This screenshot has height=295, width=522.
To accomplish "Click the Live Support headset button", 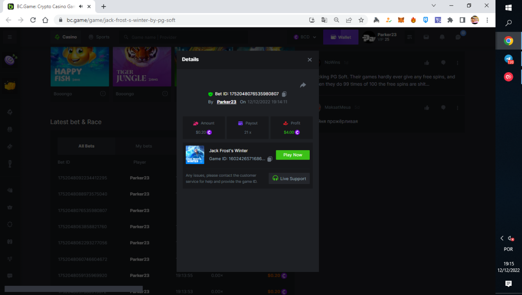I will pos(289,178).
